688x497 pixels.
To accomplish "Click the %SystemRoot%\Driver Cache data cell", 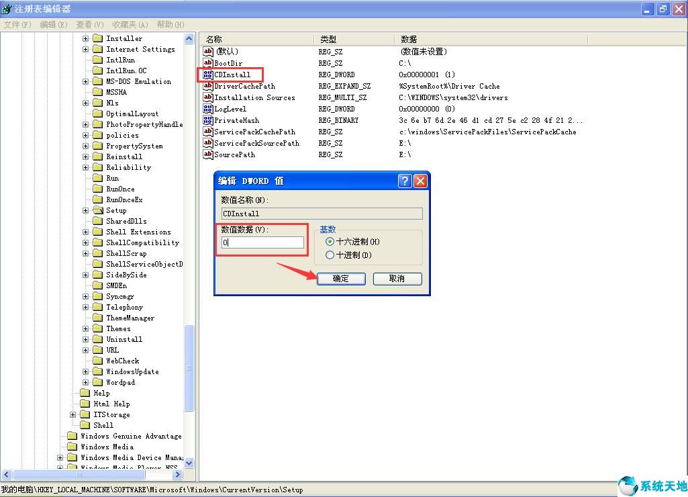I will pyautogui.click(x=449, y=86).
